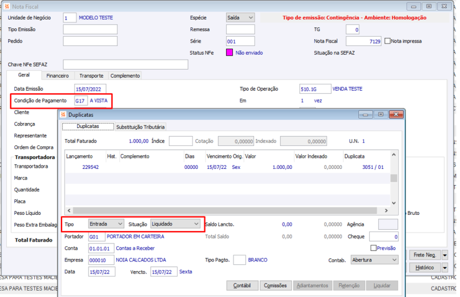Click the Chave NFe SEFAZ field

125,64
